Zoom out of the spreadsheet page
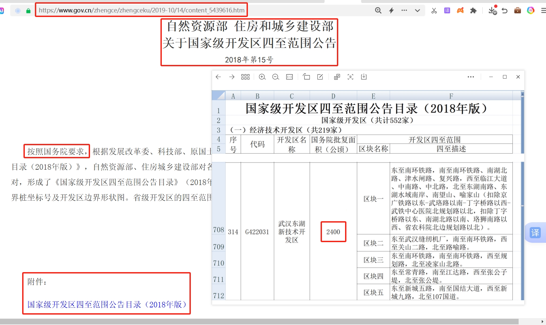 pyautogui.click(x=275, y=77)
